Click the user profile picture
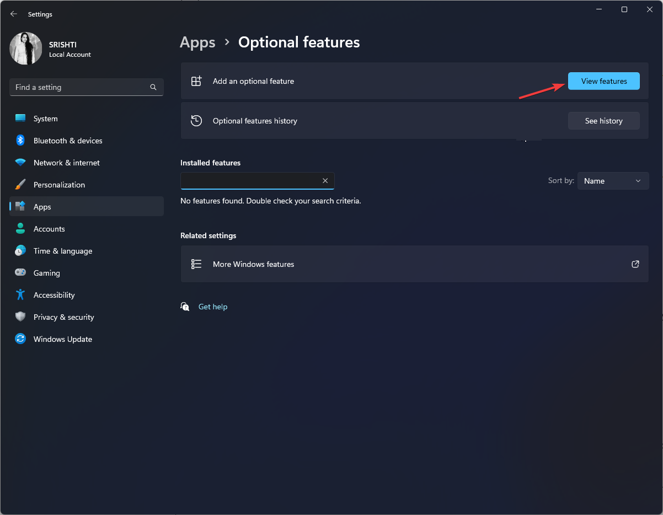 pyautogui.click(x=26, y=49)
